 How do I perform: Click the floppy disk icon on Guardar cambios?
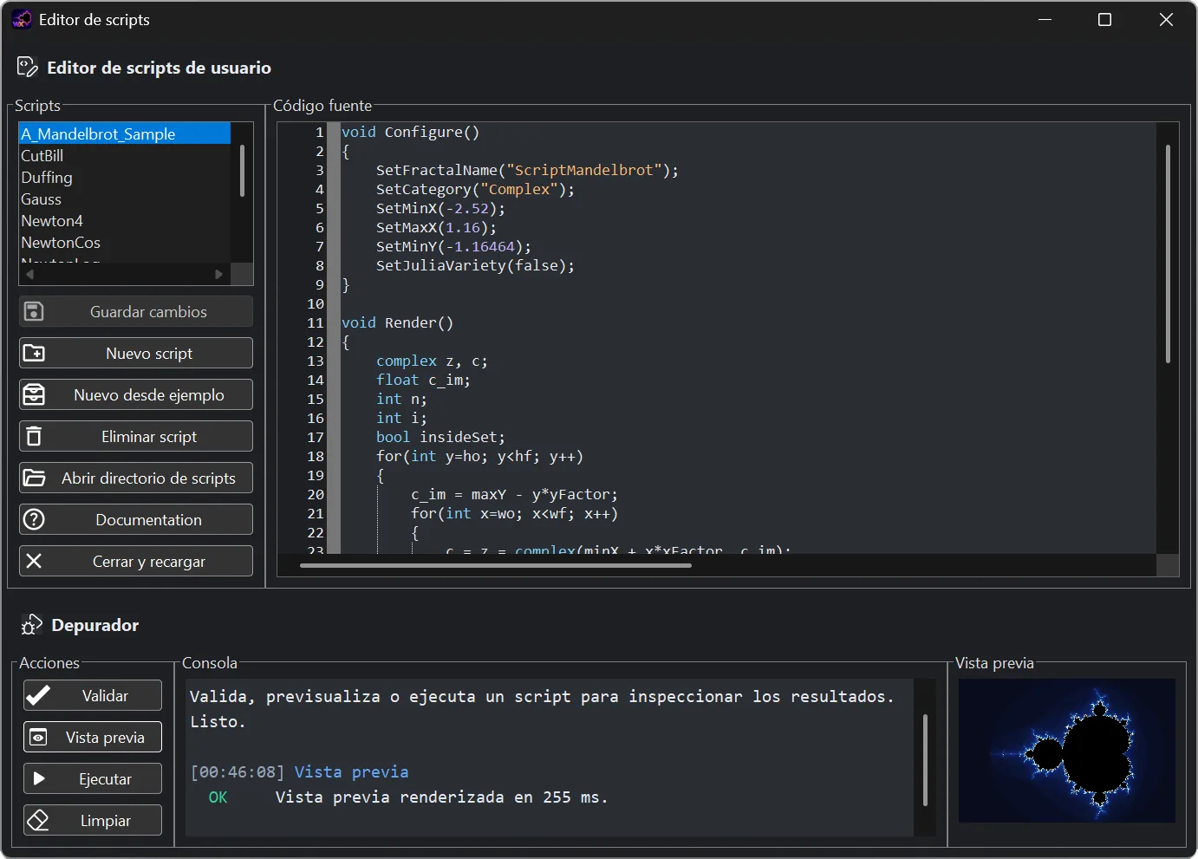34,311
